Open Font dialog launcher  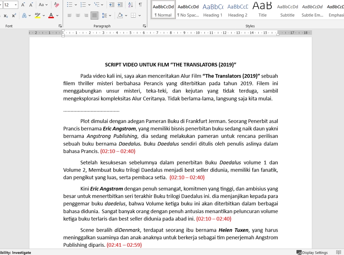pos(60,26)
